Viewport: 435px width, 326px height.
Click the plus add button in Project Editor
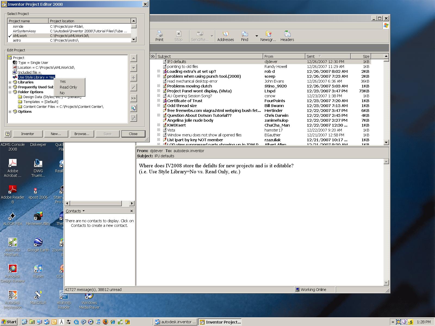133,78
